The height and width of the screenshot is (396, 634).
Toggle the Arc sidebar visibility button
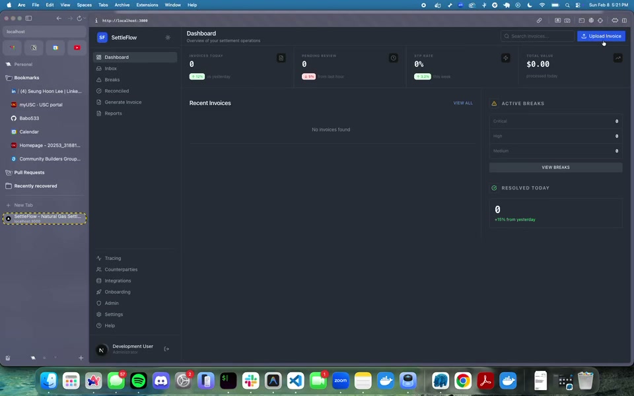pos(28,18)
